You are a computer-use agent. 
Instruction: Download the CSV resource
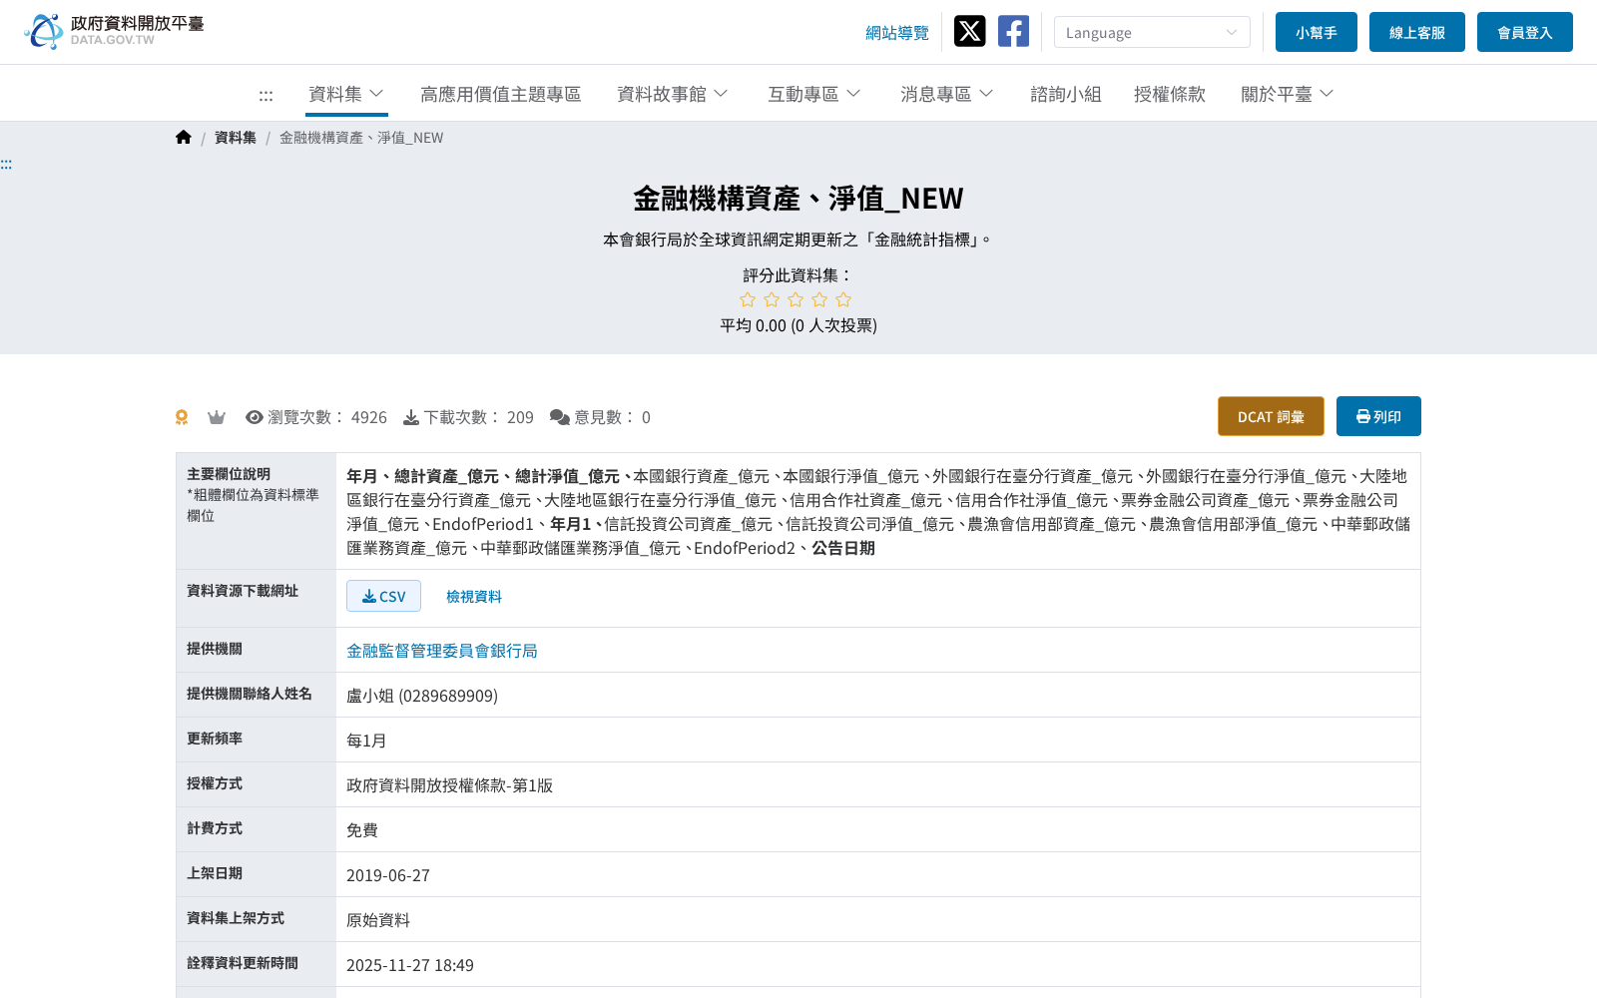[x=383, y=596]
